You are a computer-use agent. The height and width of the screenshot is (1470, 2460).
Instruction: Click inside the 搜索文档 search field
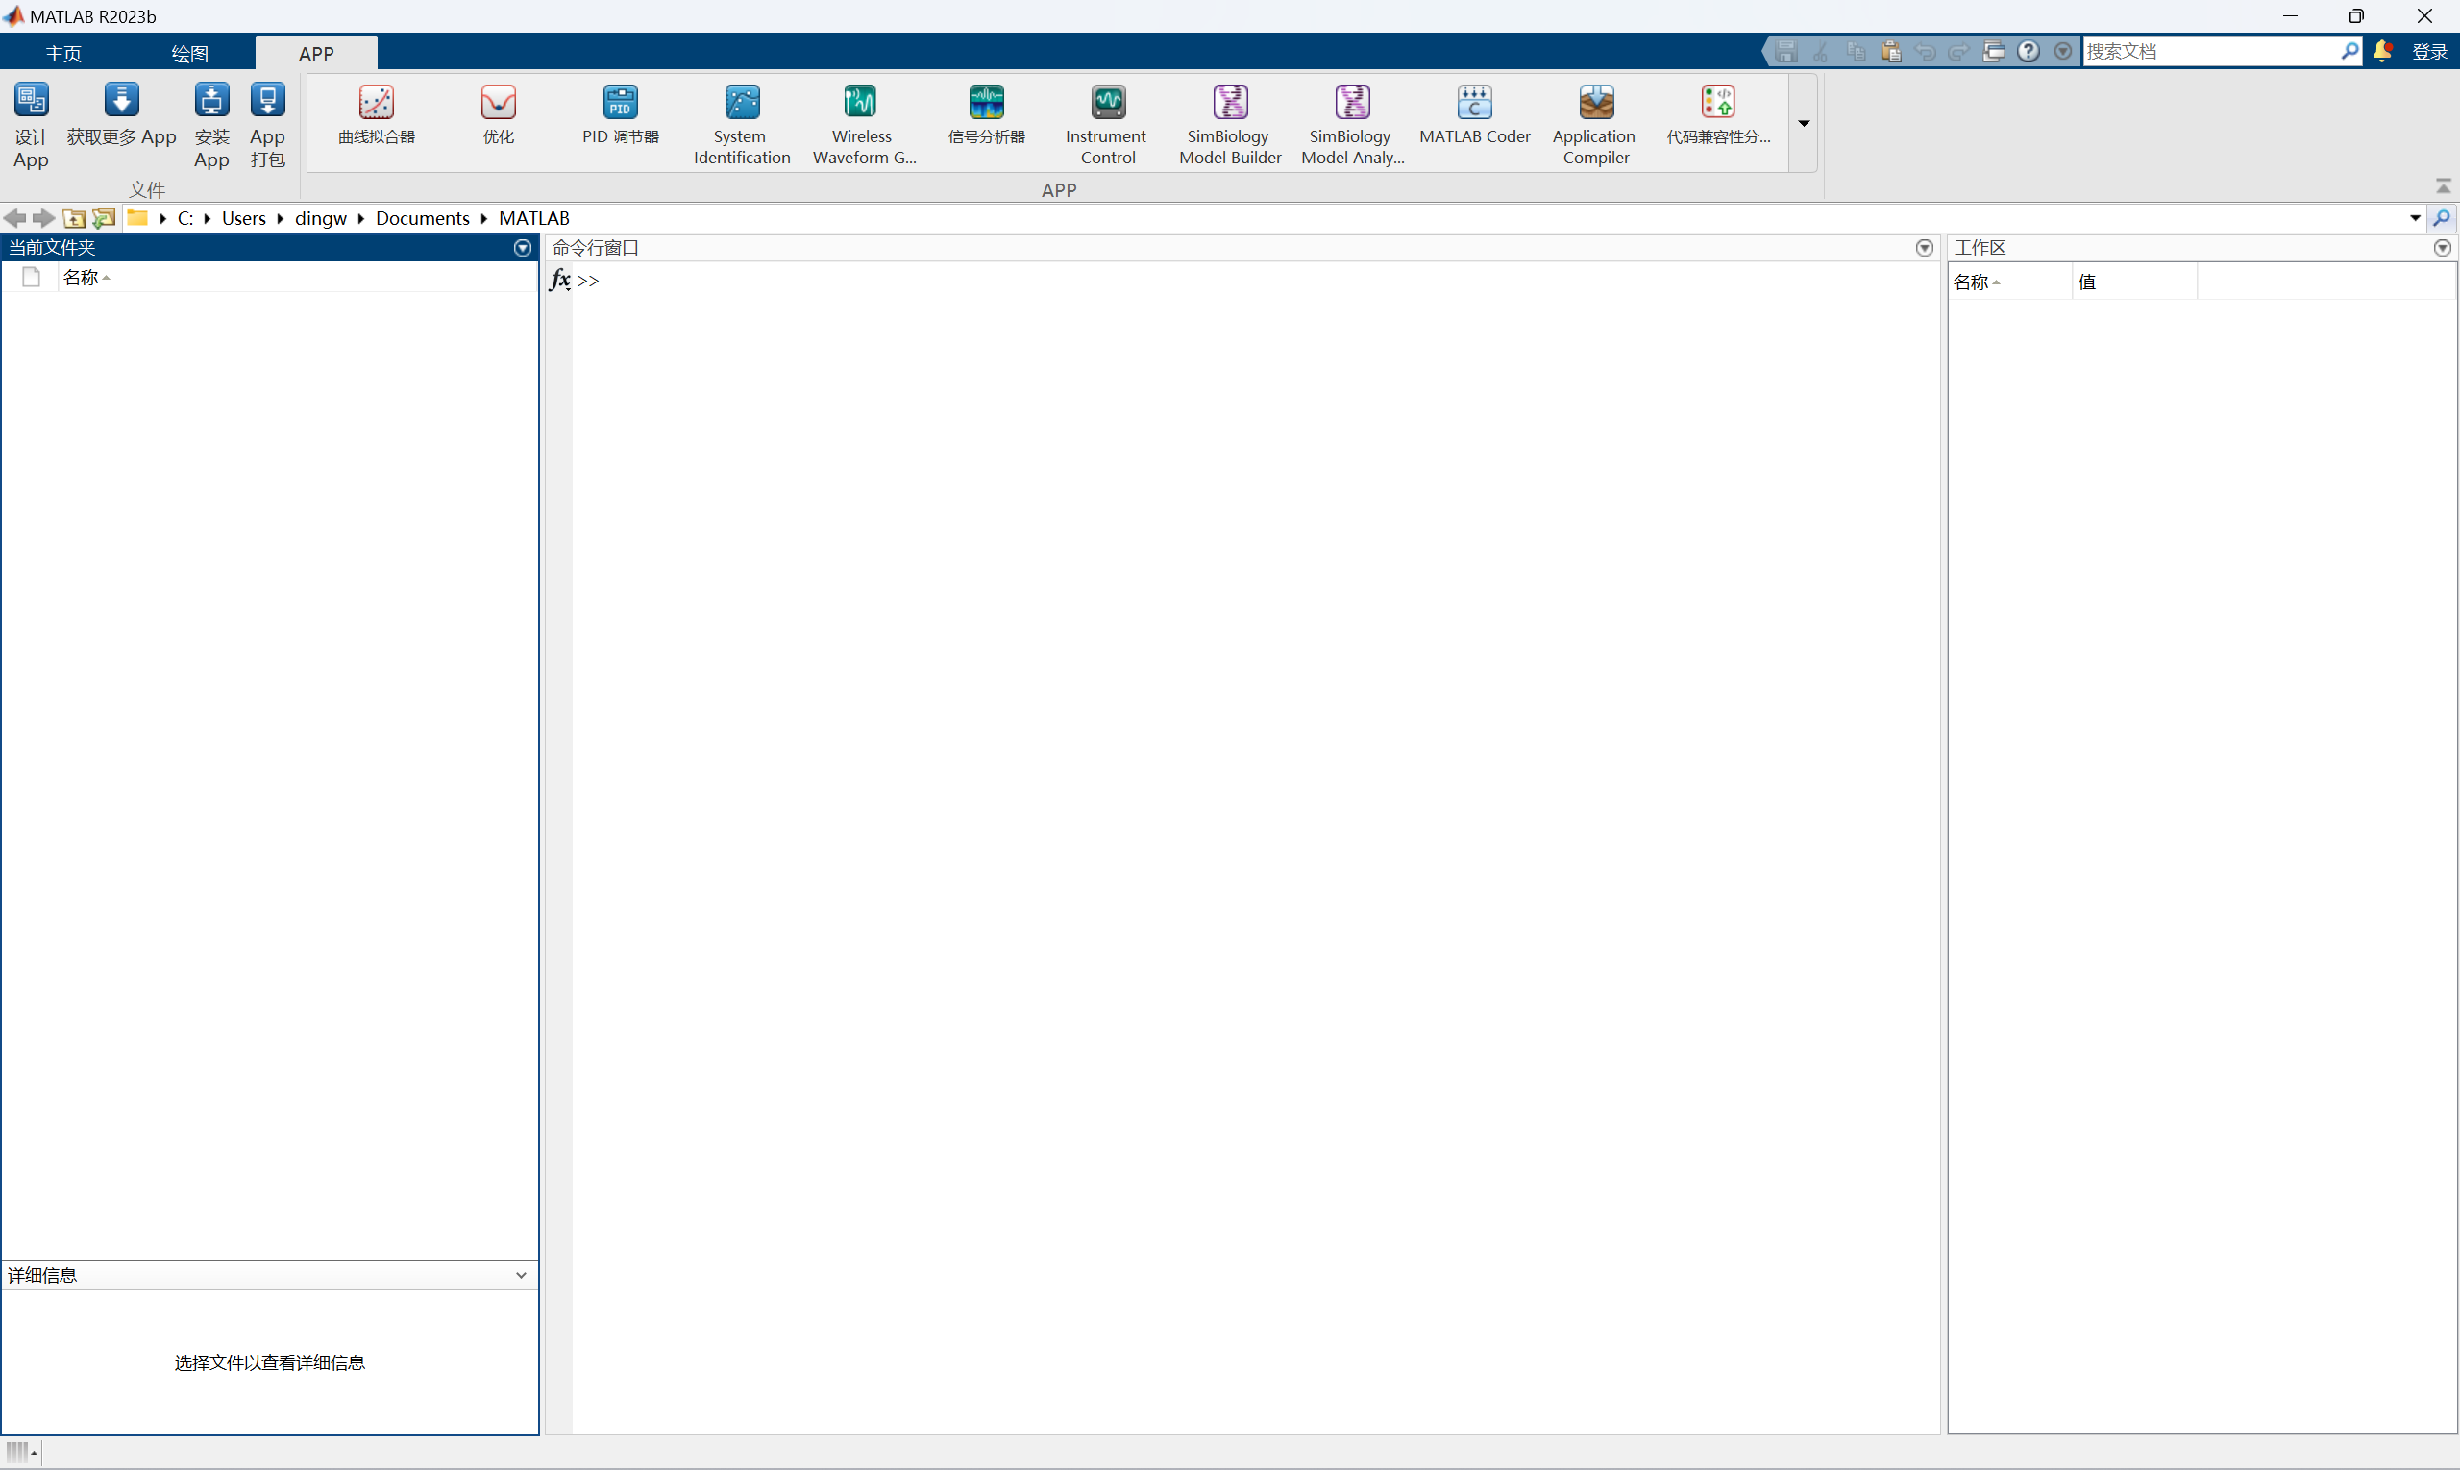pyautogui.click(x=2209, y=52)
